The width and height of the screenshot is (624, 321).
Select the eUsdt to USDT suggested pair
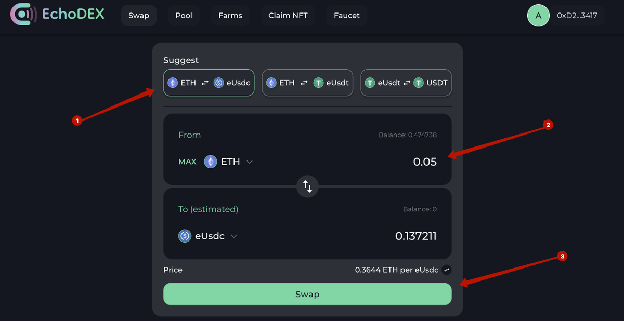(x=406, y=83)
